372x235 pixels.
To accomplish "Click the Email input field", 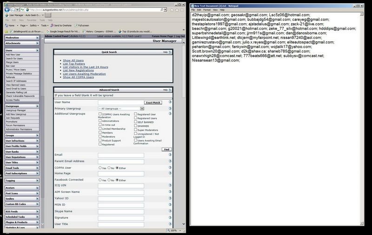I will [121, 155].
